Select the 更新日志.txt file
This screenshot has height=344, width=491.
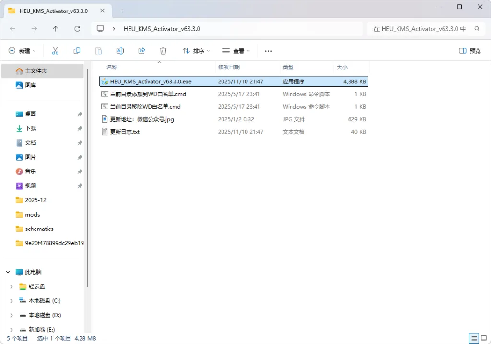(125, 132)
